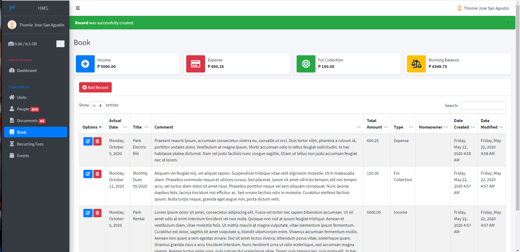The height and width of the screenshot is (252, 520).
Task: Edit the Monthly Dues 05/2020 record
Action: 88,174
